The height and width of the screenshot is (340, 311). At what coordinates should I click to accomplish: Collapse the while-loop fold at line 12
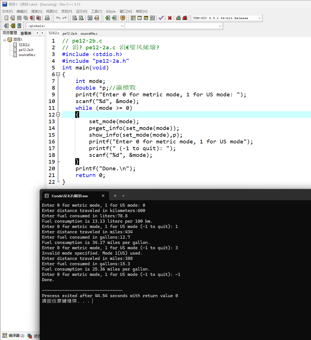pos(58,115)
